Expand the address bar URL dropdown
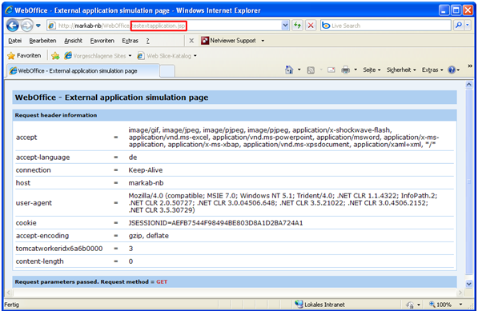Image resolution: width=478 pixels, height=311 pixels. (x=285, y=26)
